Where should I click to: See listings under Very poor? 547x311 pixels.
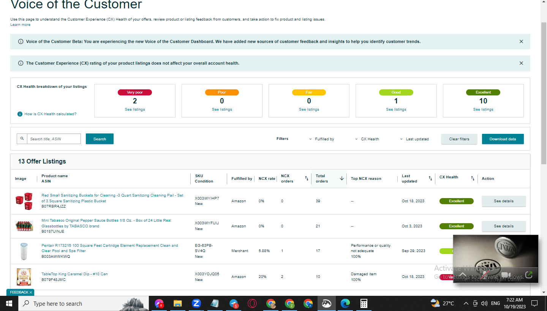coord(135,109)
